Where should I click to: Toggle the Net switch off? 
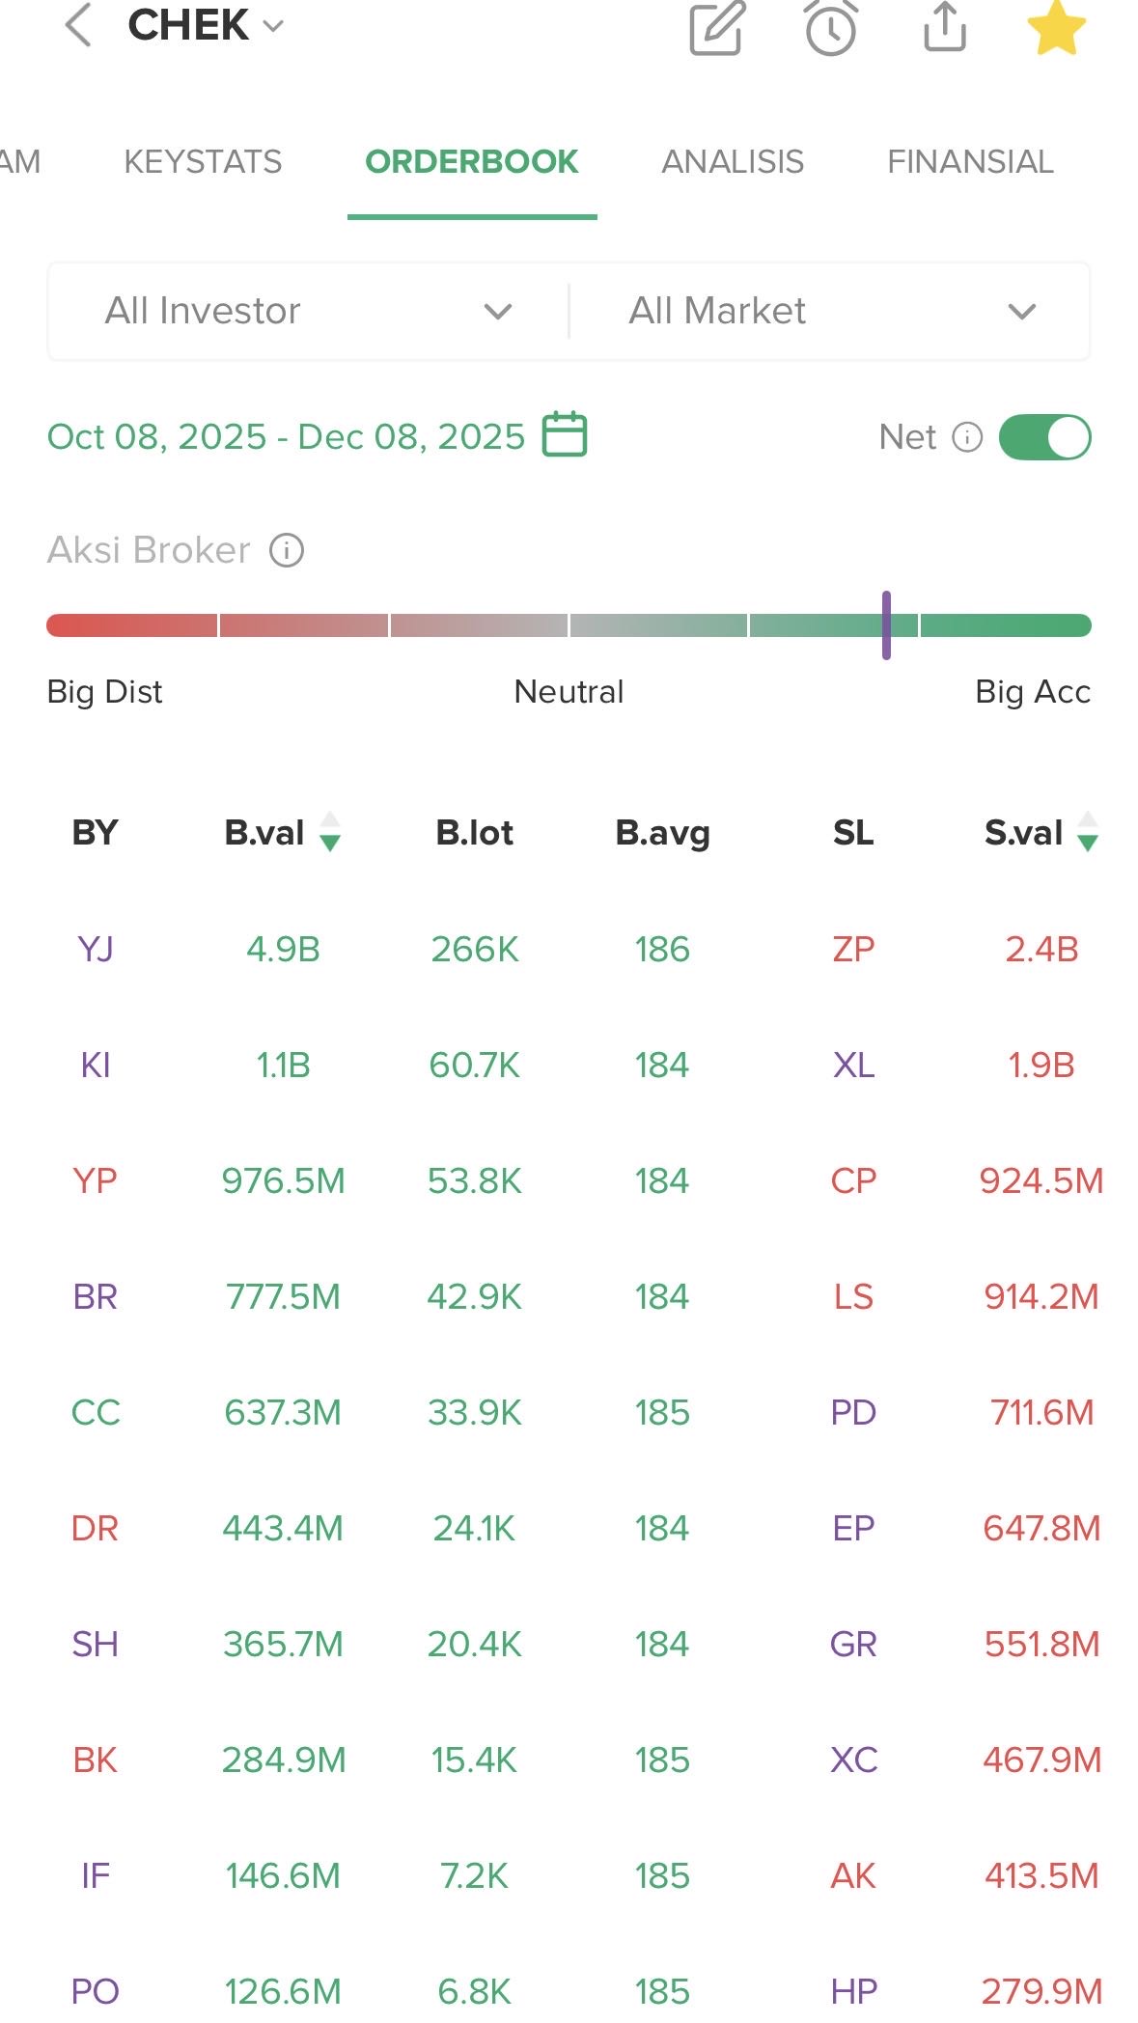(x=1044, y=437)
